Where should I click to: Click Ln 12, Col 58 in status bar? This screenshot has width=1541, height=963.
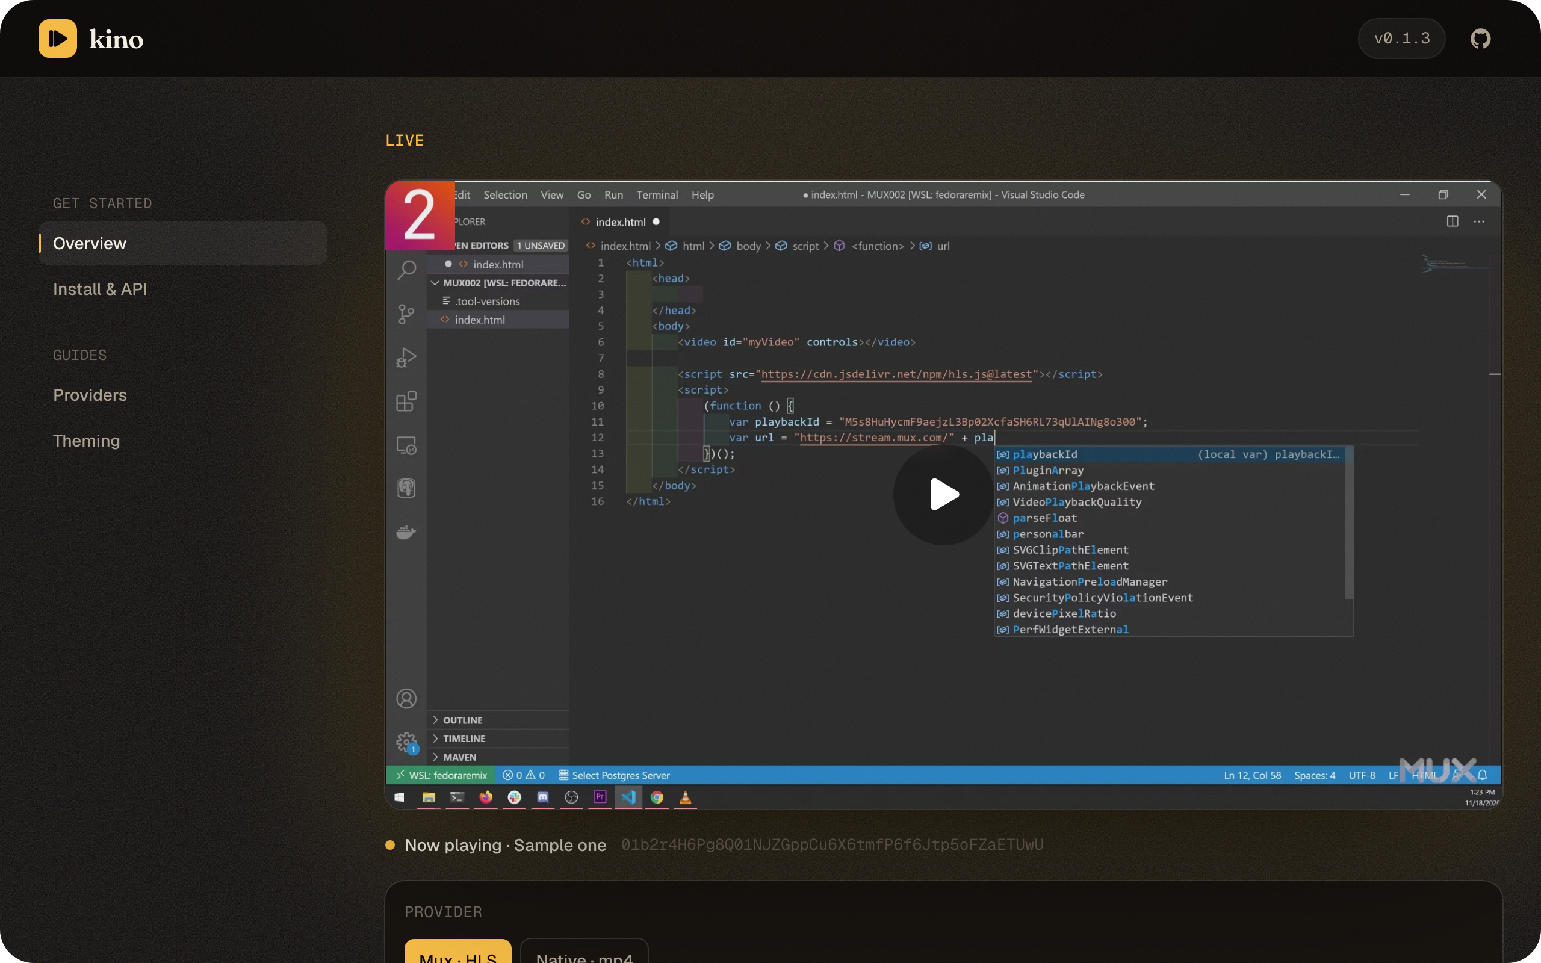(x=1252, y=775)
